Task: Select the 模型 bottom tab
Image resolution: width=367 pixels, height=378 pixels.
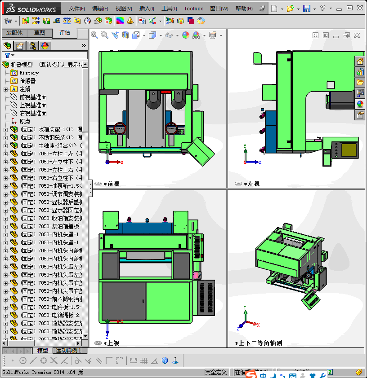Action: [x=42, y=351]
